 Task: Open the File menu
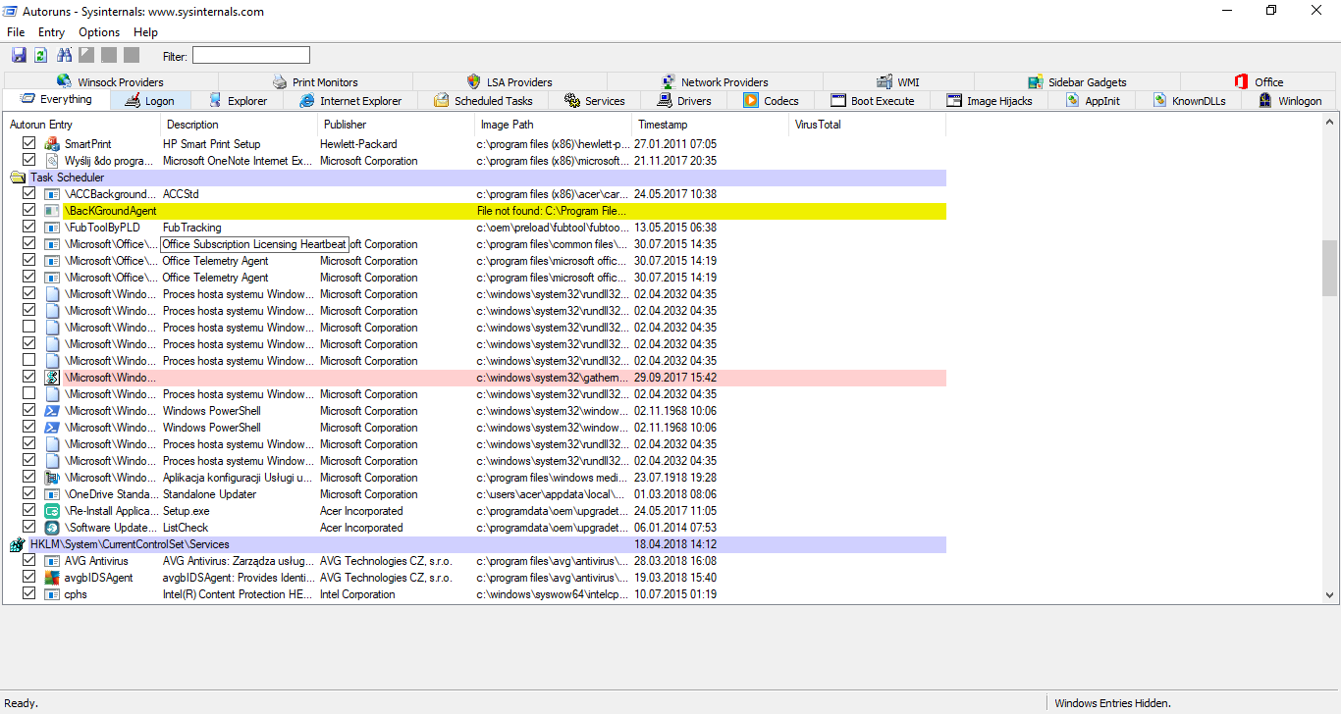click(x=16, y=32)
